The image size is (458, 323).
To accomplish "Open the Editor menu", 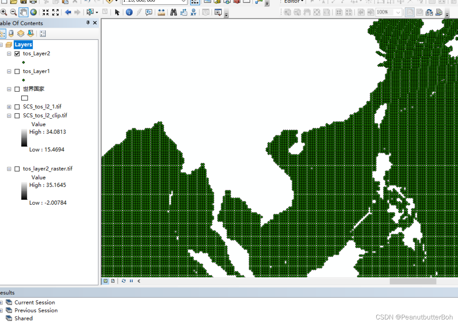I will 292,2.
